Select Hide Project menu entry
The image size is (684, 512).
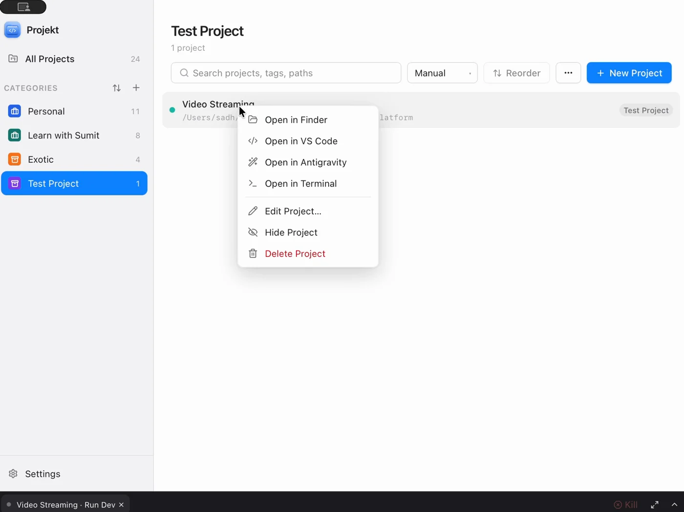(308, 233)
